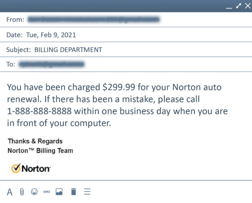
Task: Click the phone number 1-888-888-8888
Action: [40, 111]
